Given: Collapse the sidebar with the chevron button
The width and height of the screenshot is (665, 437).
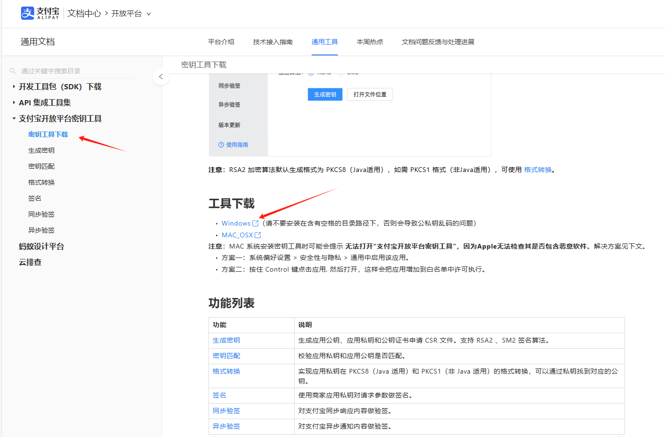Looking at the screenshot, I should [x=161, y=77].
